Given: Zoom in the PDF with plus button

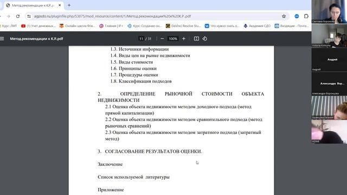Looking at the screenshot, I should [184, 38].
